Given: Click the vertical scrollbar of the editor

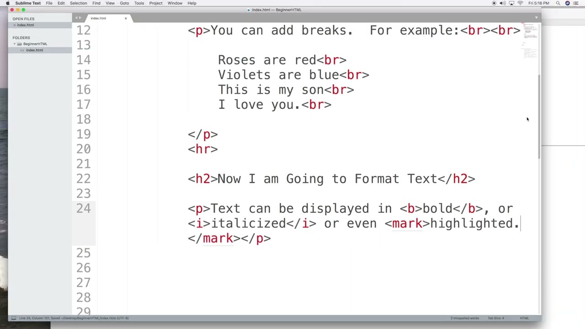Looking at the screenshot, I should click(x=539, y=117).
